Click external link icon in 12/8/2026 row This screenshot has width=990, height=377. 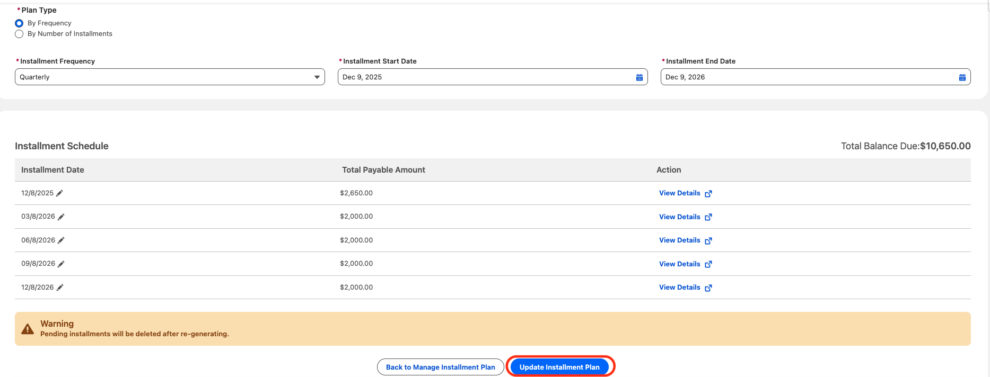[708, 288]
